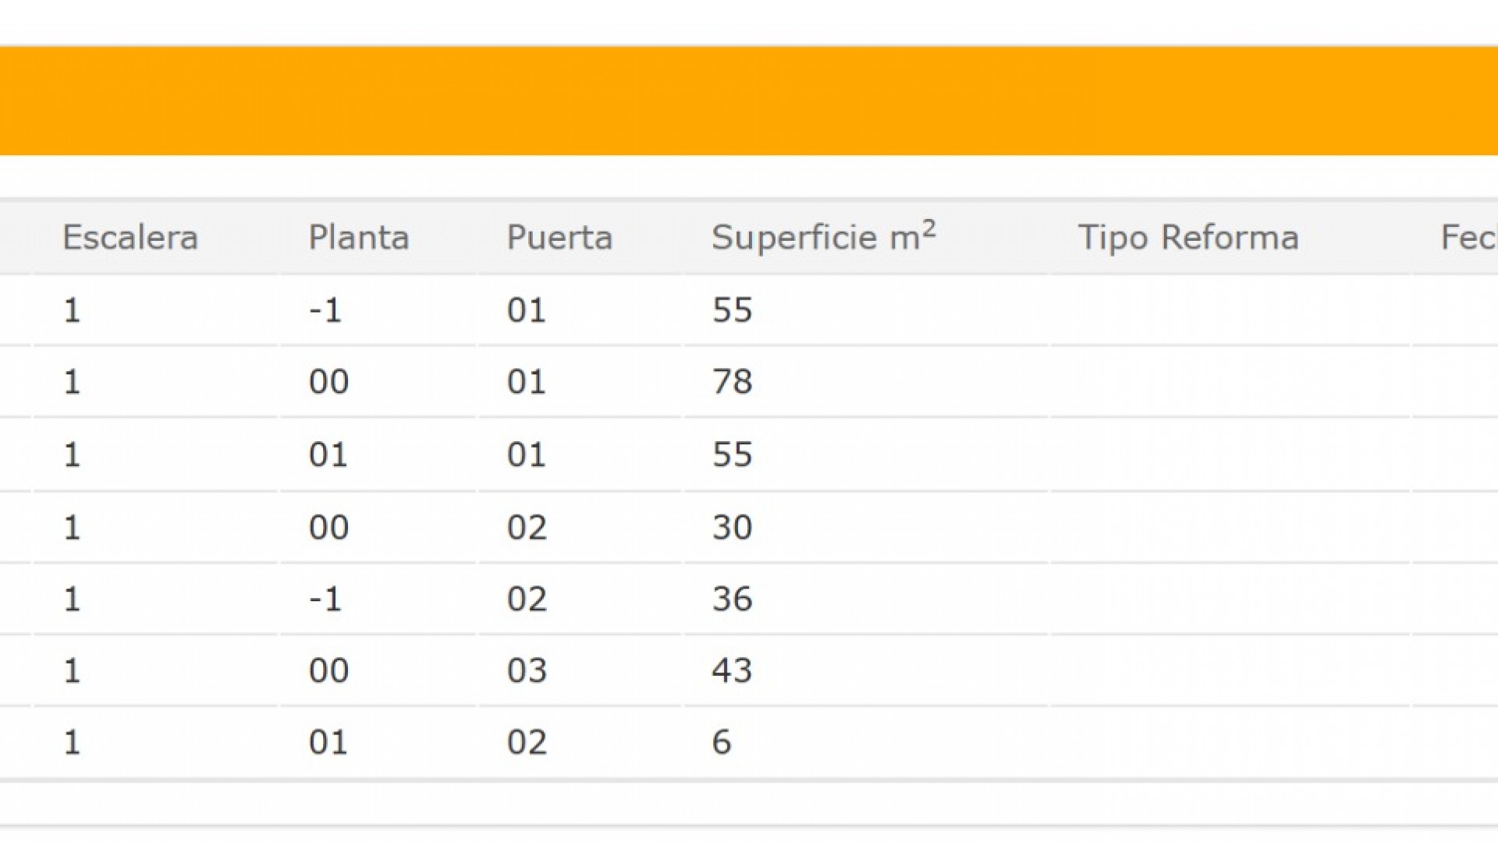1498x842 pixels.
Task: Click empty Tipo Reforma cell in 43 m² row
Action: click(1229, 671)
